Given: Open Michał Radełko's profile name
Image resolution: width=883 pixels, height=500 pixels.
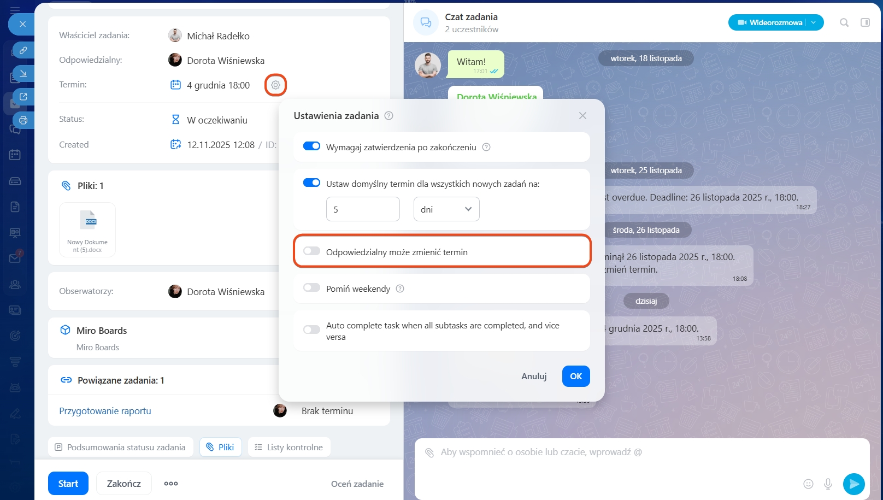Looking at the screenshot, I should (x=218, y=36).
